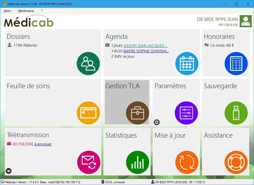Click the 'à envoyer' FSE/DRE link
This screenshot has height=185, width=254.
pos(43,144)
